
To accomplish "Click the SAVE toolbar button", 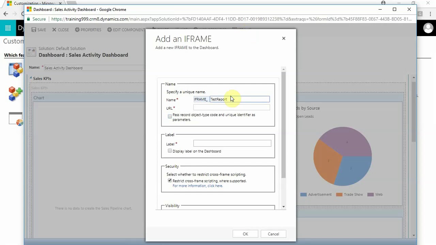I will 38,30.
